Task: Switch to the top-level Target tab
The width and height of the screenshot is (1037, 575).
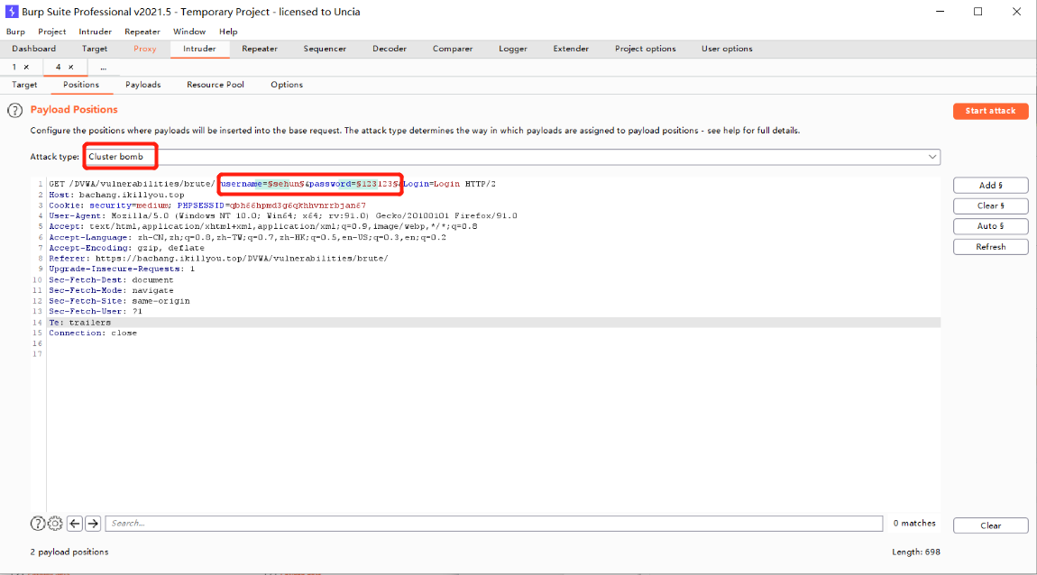Action: pyautogui.click(x=95, y=49)
